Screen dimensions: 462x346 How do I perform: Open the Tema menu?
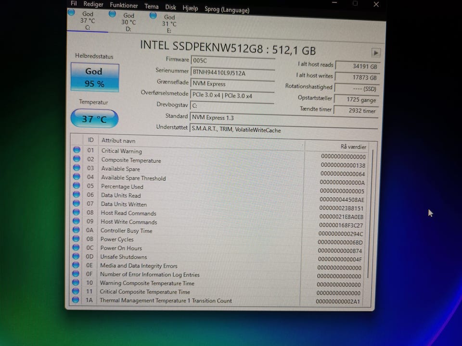[x=151, y=6]
